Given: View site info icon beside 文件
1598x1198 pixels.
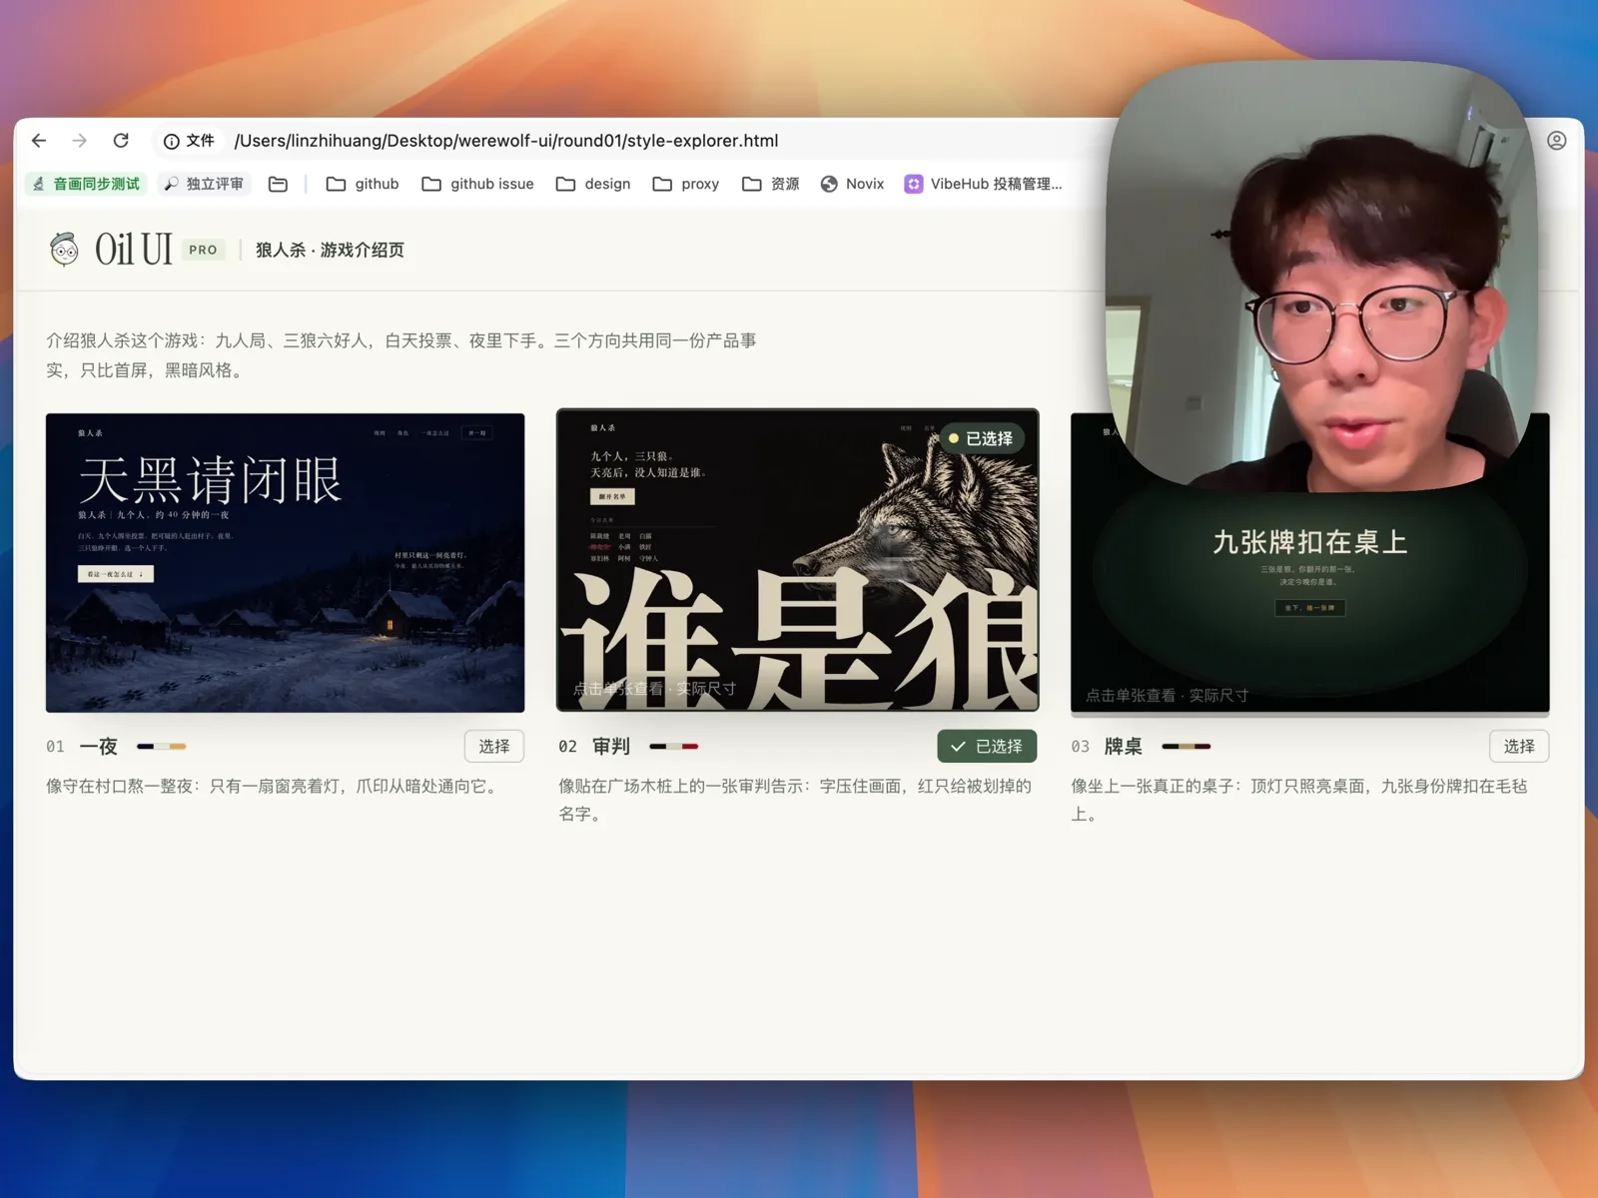Looking at the screenshot, I should click(172, 142).
